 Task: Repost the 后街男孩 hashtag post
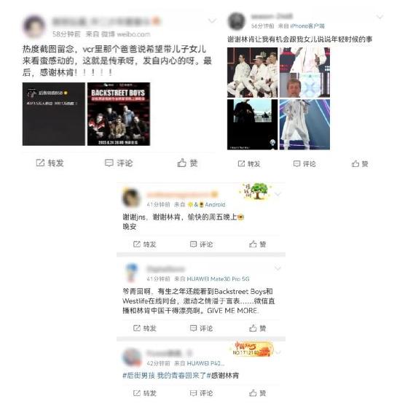[x=144, y=393]
